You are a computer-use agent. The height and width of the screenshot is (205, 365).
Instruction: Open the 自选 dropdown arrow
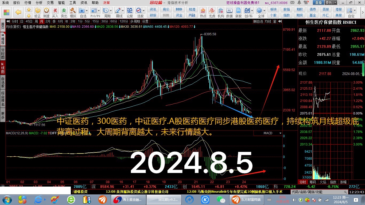click(x=87, y=10)
